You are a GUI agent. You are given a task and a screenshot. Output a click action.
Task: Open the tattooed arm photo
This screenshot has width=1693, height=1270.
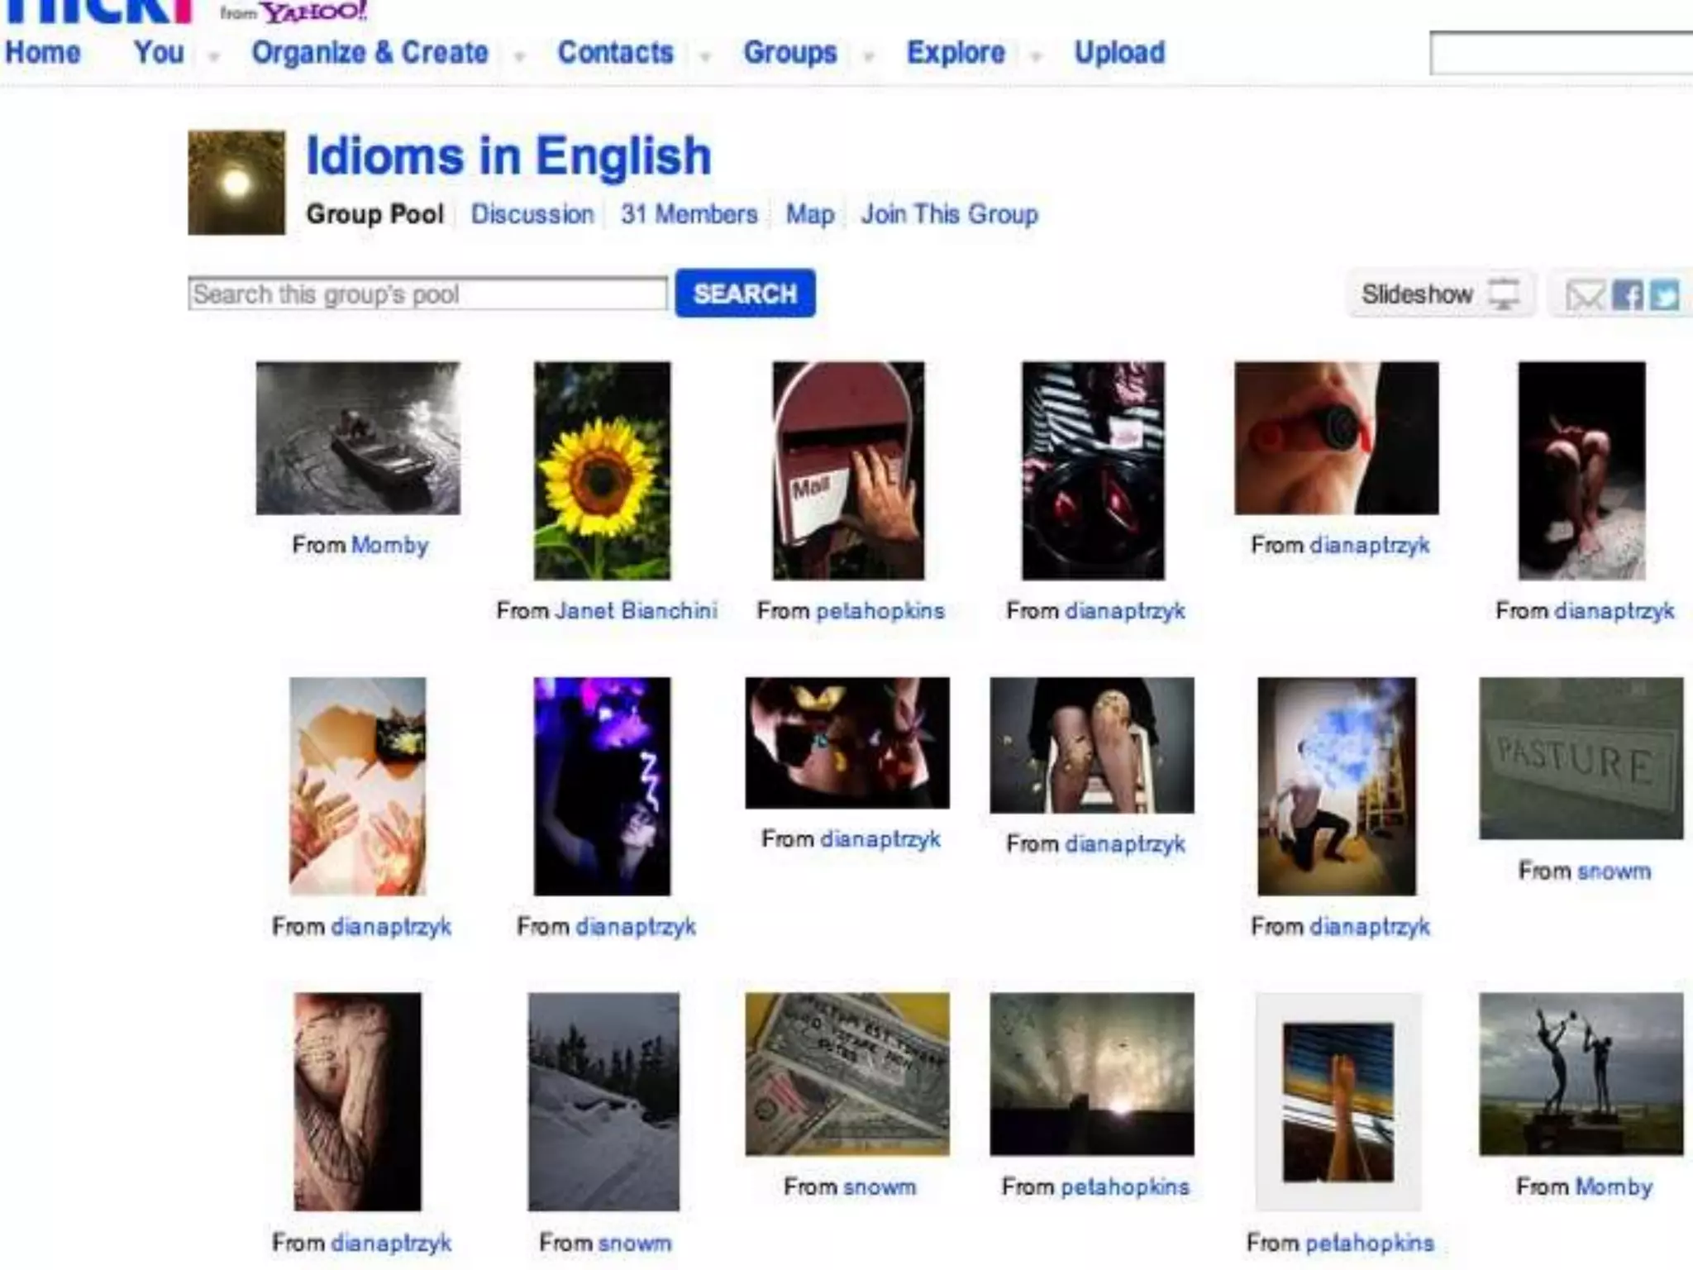(x=358, y=1102)
